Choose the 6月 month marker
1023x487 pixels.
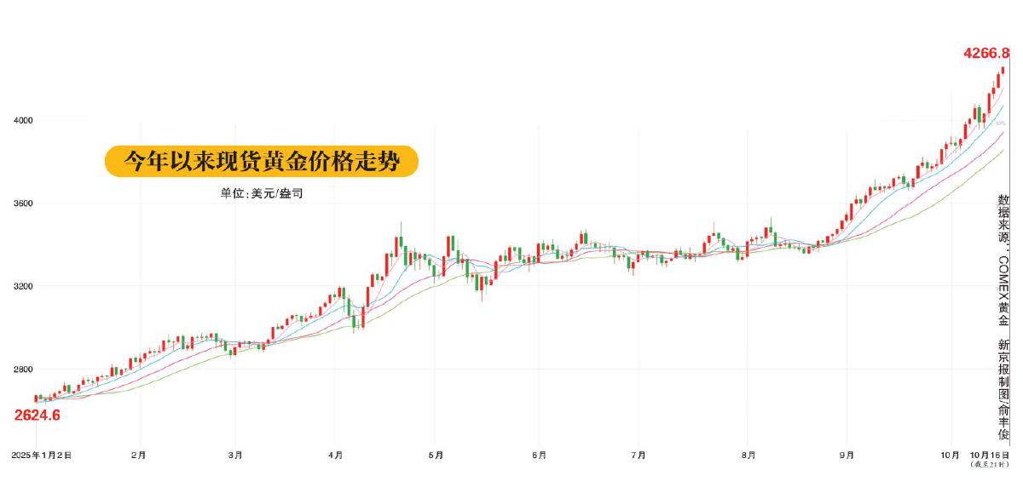[538, 455]
